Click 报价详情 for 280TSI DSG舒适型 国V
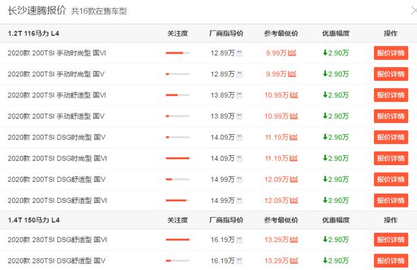 coord(391,261)
